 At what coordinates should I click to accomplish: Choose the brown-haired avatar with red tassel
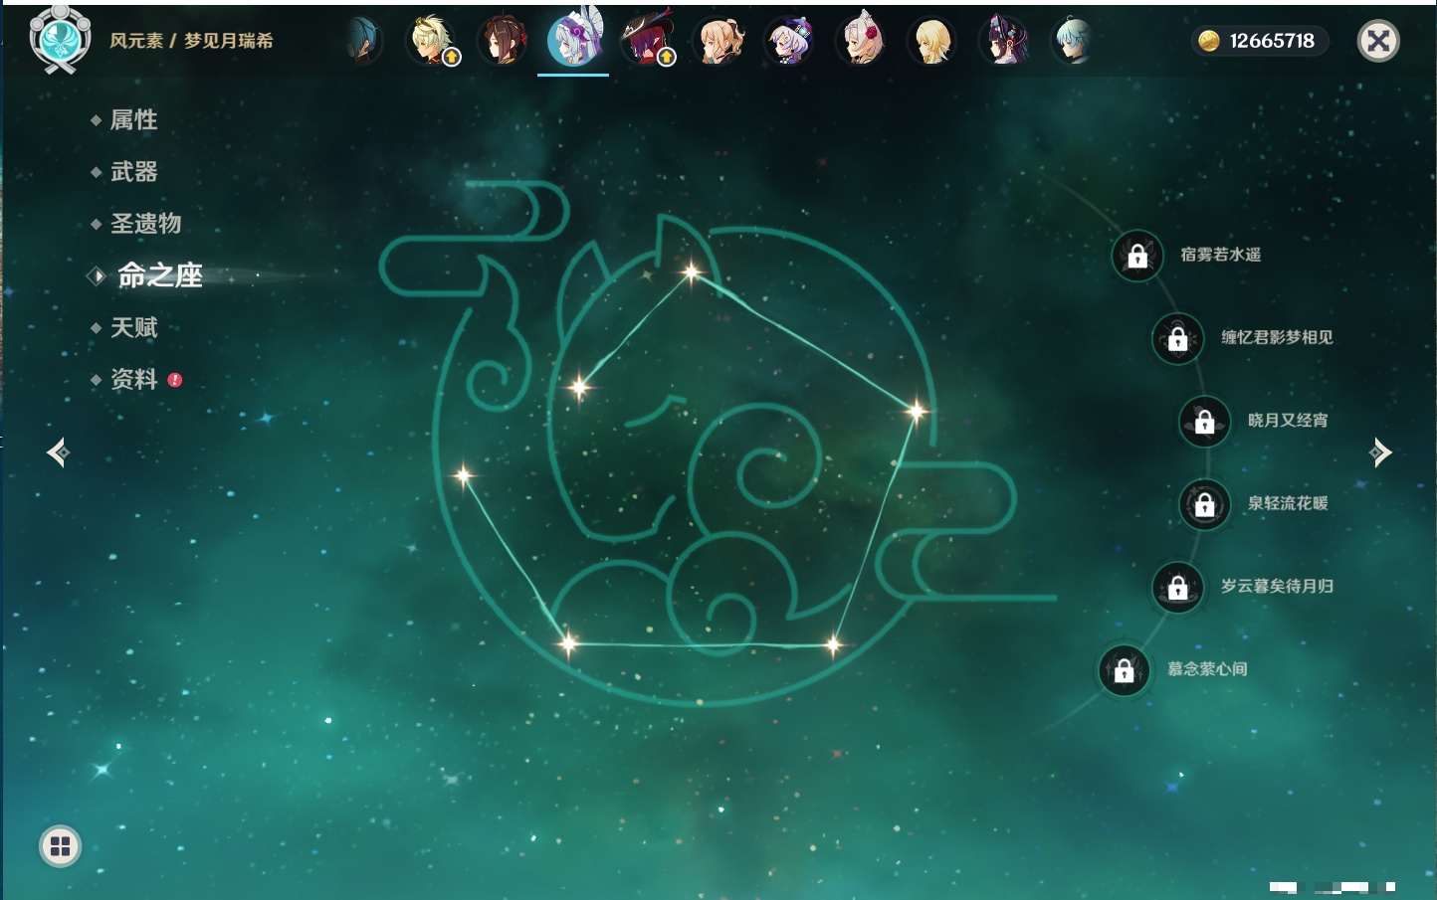click(504, 41)
